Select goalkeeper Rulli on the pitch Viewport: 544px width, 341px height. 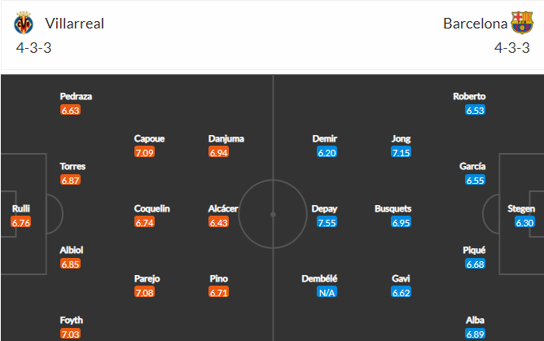pyautogui.click(x=21, y=208)
